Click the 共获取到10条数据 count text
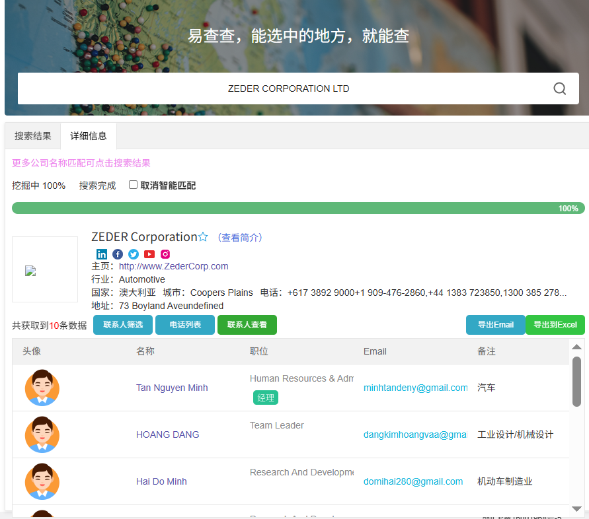 (x=49, y=326)
